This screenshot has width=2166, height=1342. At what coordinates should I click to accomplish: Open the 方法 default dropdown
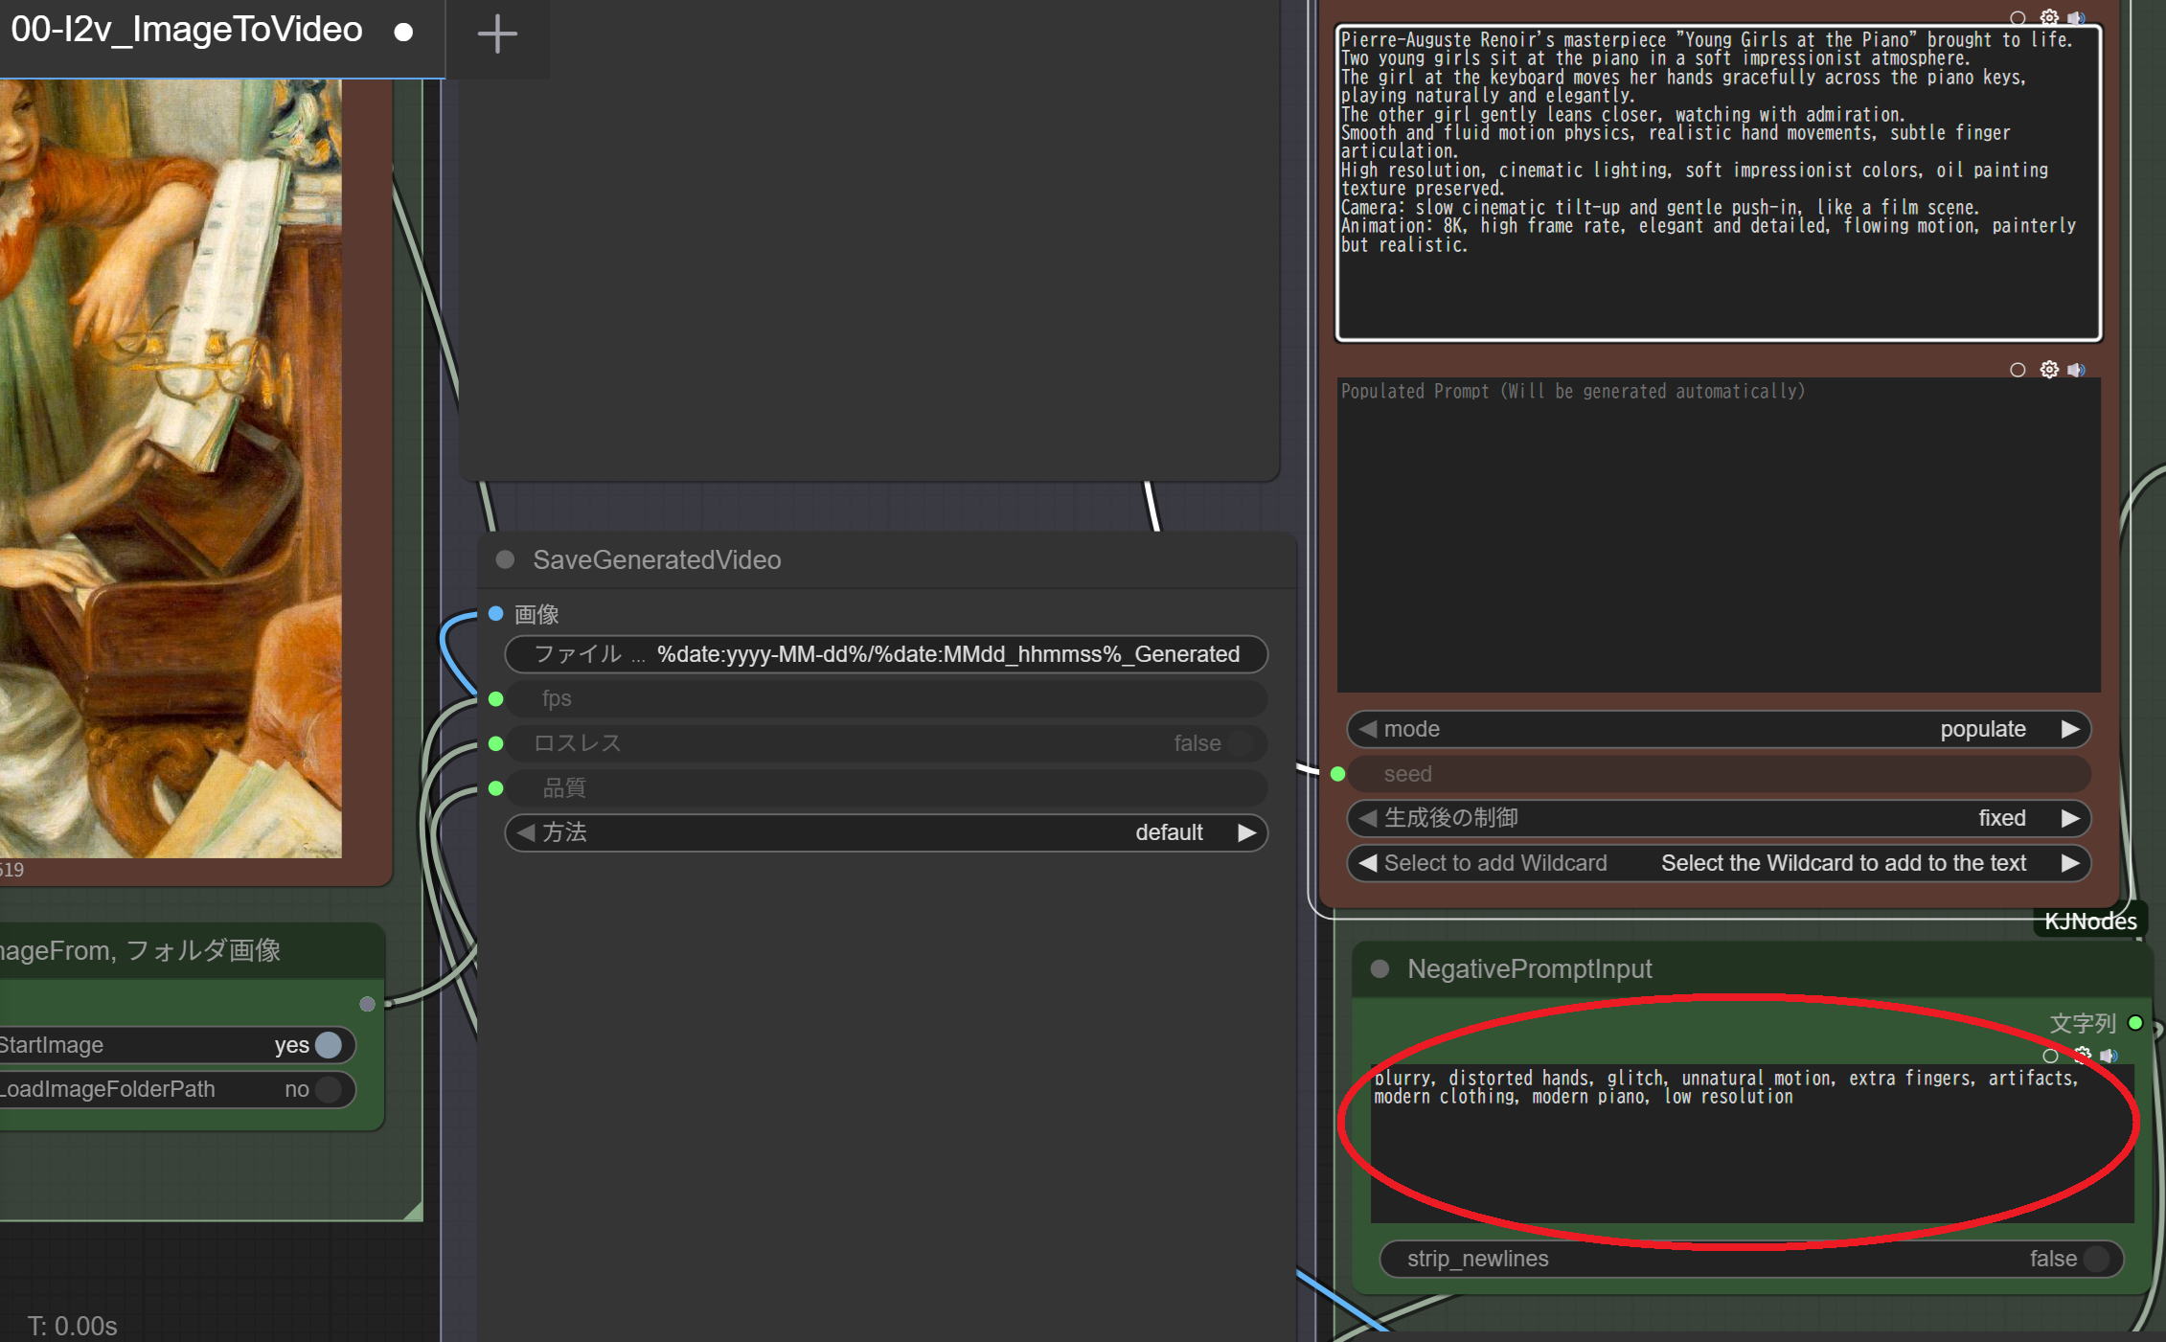(x=885, y=832)
